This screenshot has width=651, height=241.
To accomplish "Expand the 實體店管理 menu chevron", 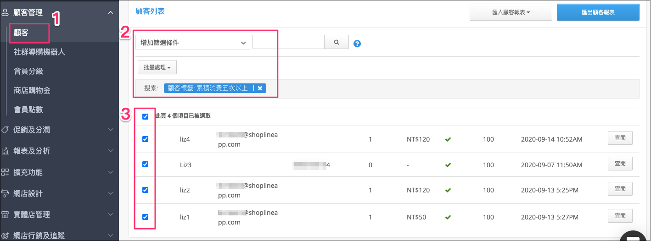I will [110, 214].
